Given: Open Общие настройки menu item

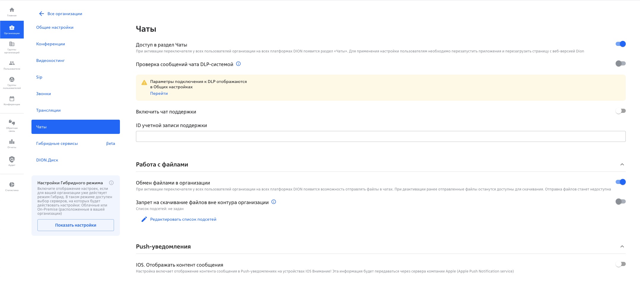Looking at the screenshot, I should (x=76, y=27).
